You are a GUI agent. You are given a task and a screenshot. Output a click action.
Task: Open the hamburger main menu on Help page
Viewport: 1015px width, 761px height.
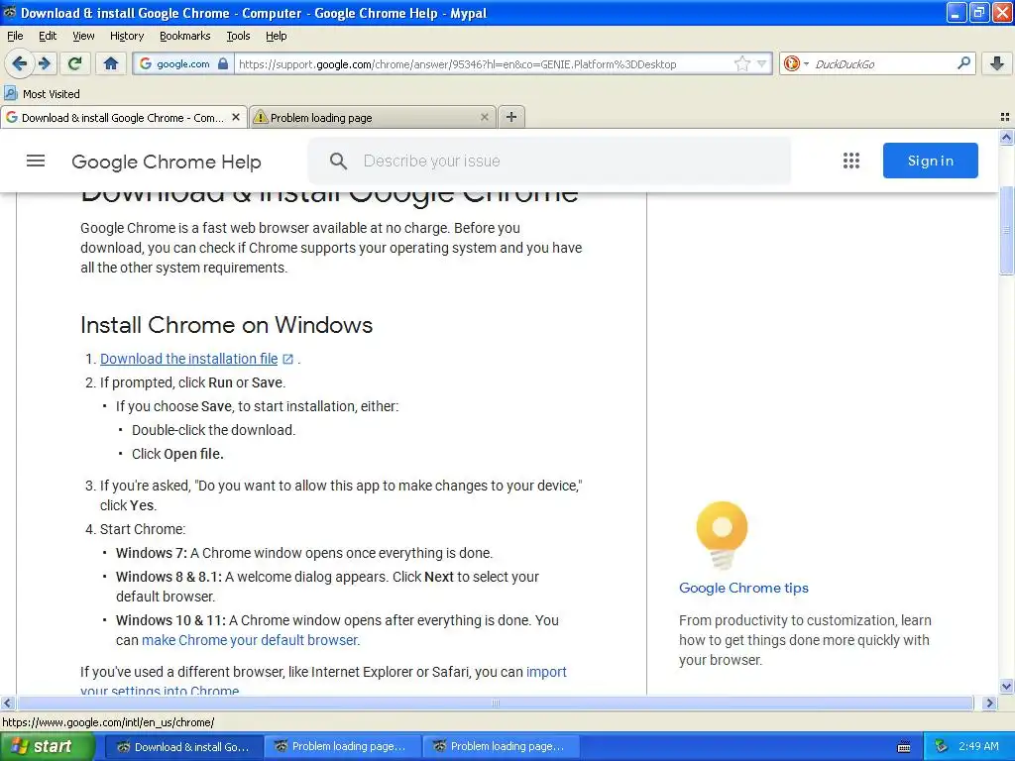(x=36, y=161)
